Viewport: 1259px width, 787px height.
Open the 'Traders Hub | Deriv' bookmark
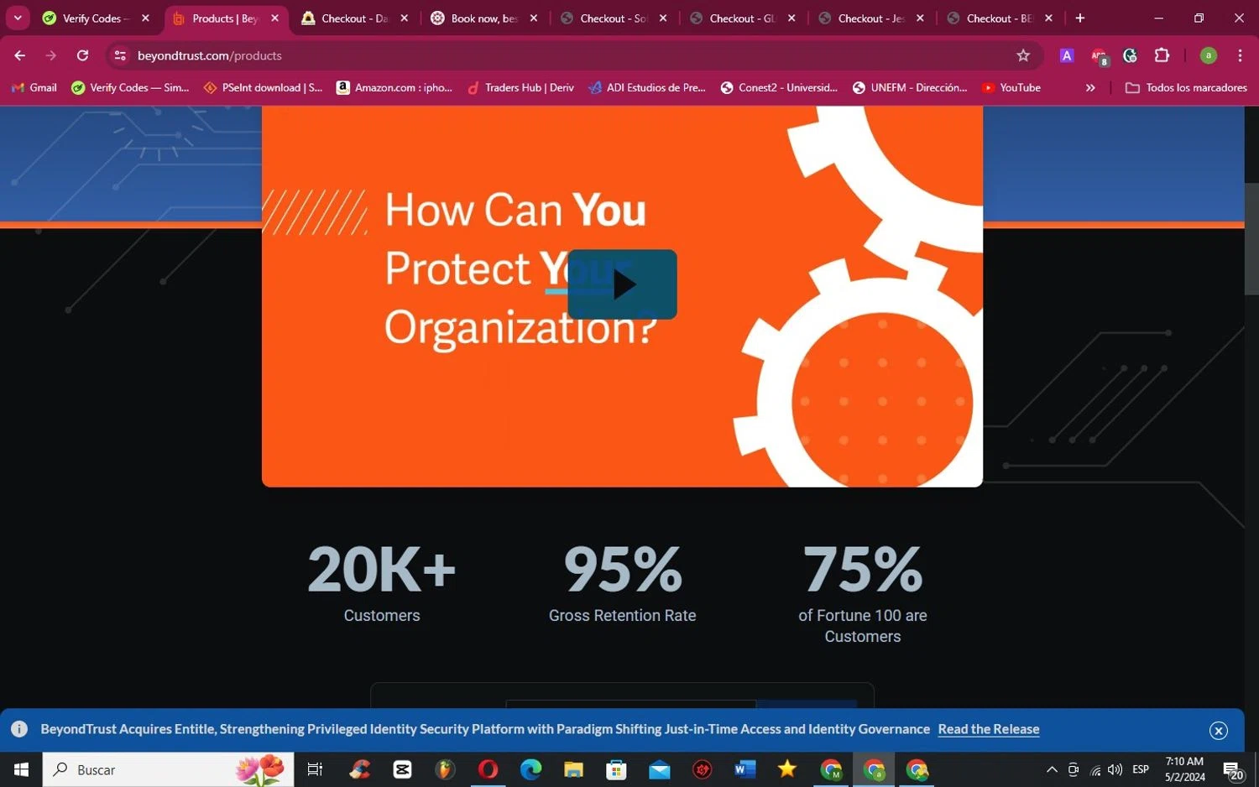click(520, 87)
